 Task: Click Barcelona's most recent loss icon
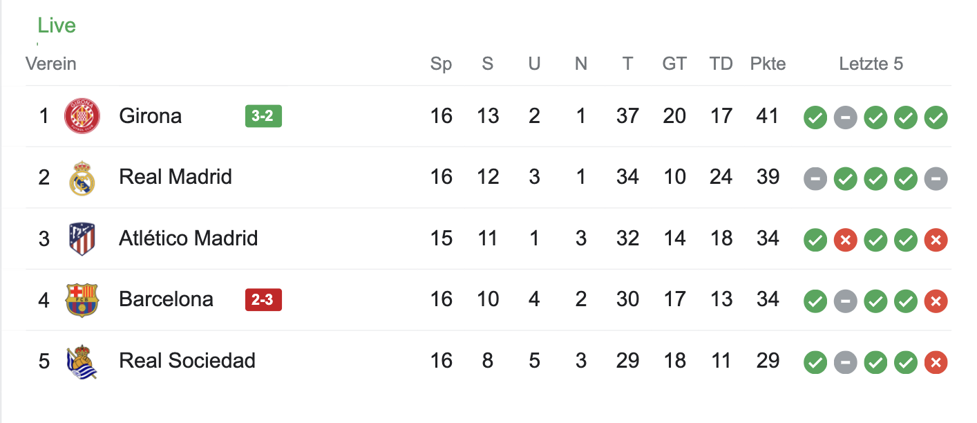(936, 301)
